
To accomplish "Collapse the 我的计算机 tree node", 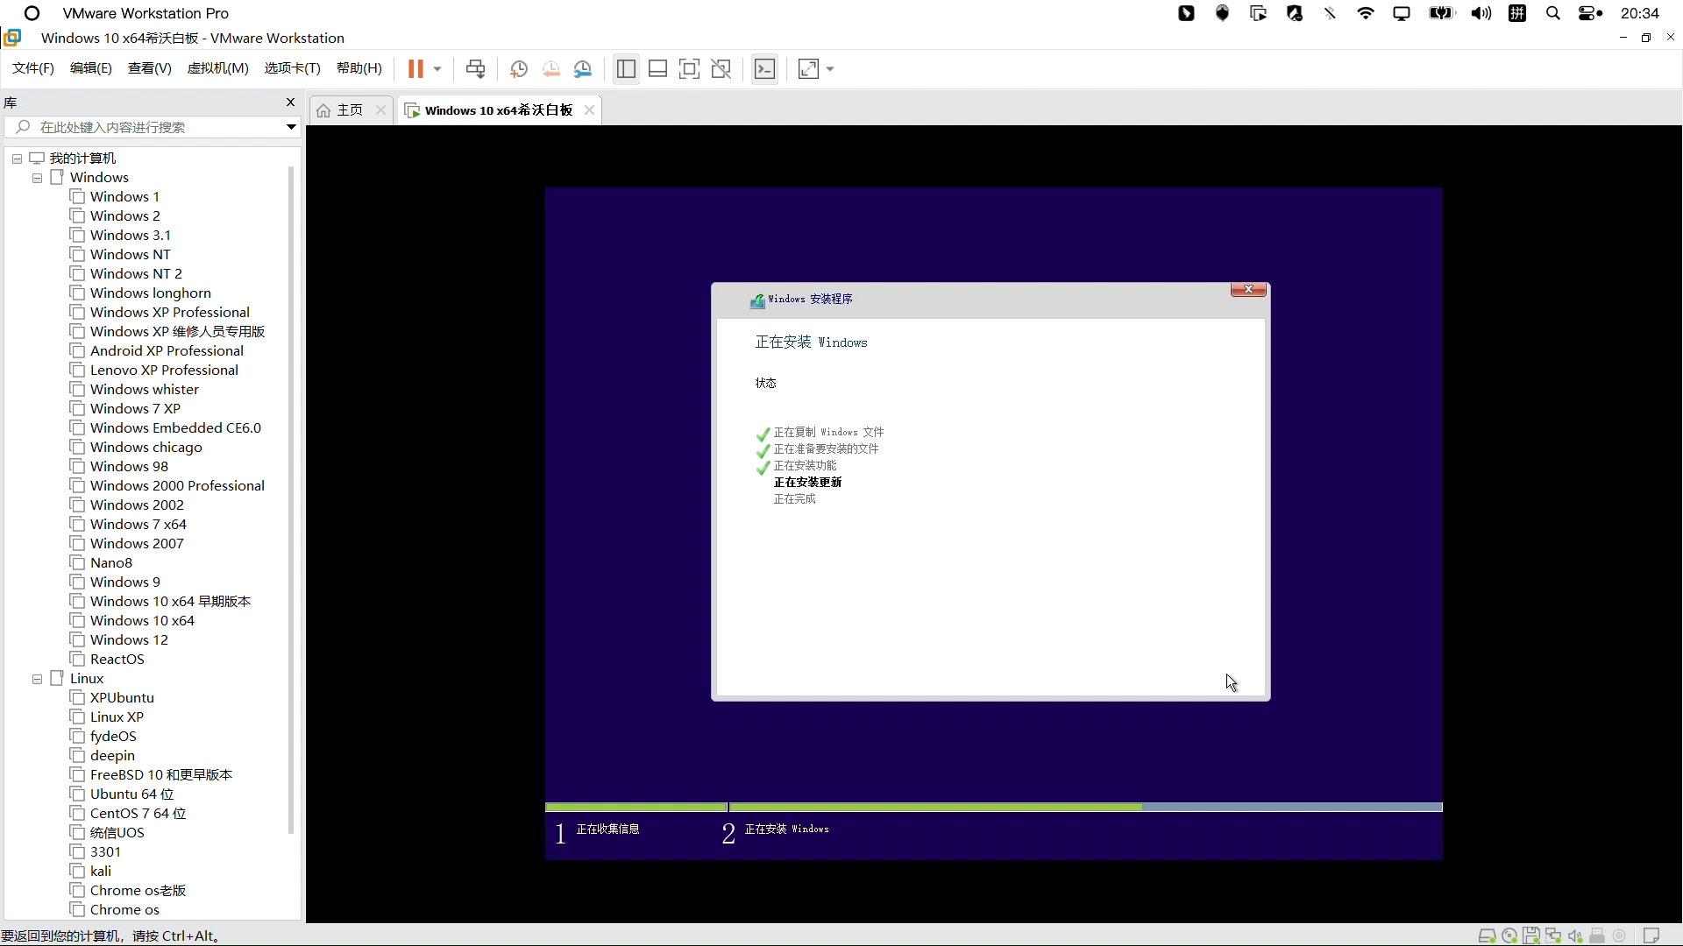I will (17, 159).
